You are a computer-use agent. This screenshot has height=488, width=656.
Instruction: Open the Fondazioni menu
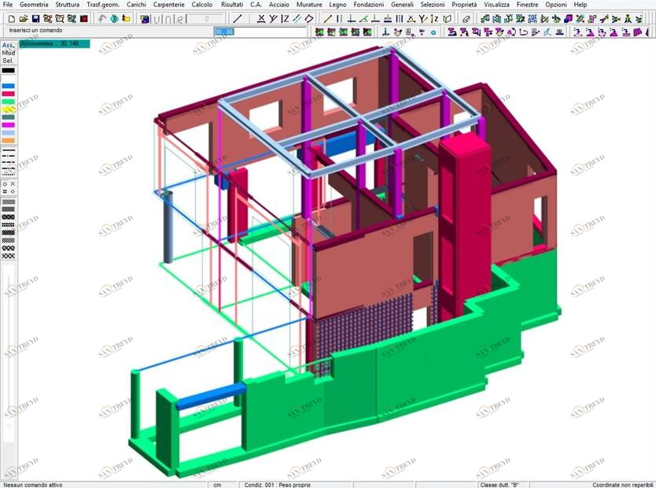coord(368,5)
